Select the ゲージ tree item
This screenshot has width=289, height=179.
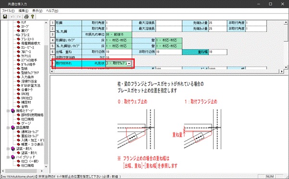pos(26,123)
